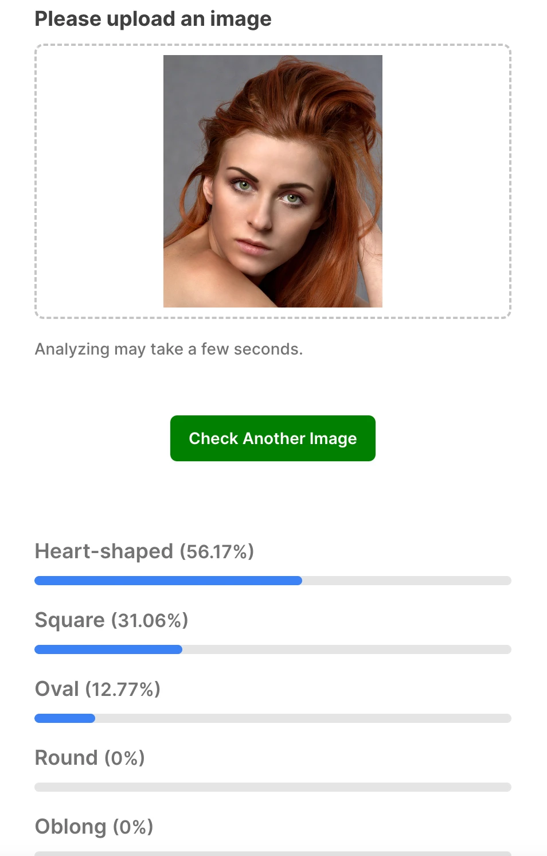The width and height of the screenshot is (547, 856).
Task: Click the blue filled part of Oval bar
Action: (65, 718)
